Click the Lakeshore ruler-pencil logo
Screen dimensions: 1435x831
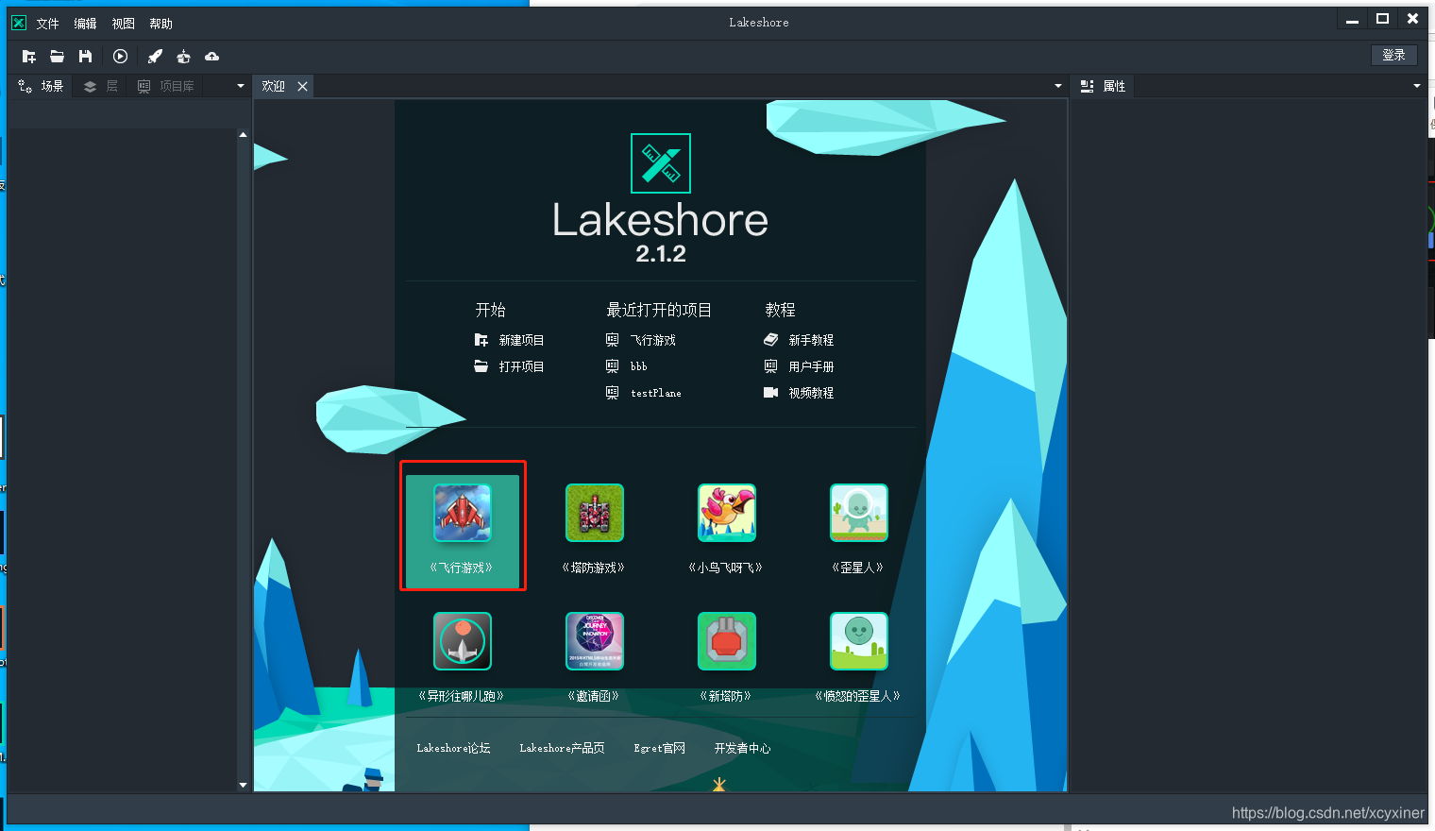point(661,163)
